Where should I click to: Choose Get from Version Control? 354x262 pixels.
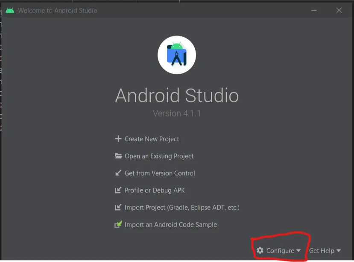pos(160,173)
